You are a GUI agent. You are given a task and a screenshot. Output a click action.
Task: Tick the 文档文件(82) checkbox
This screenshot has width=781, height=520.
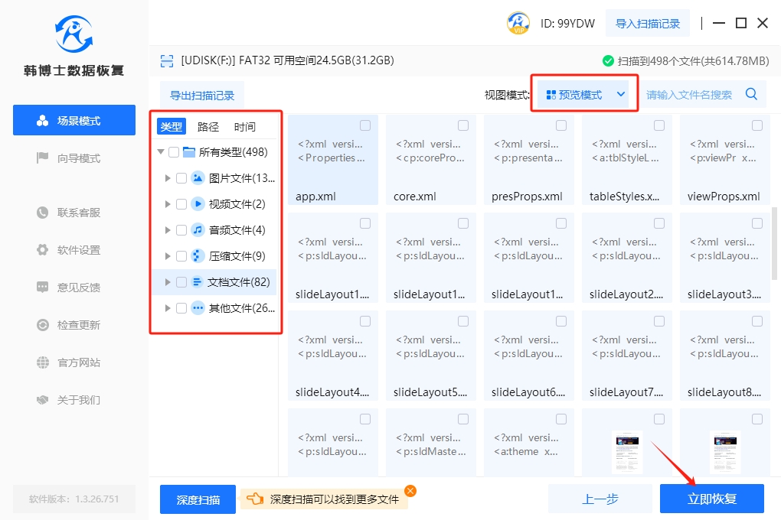[181, 282]
